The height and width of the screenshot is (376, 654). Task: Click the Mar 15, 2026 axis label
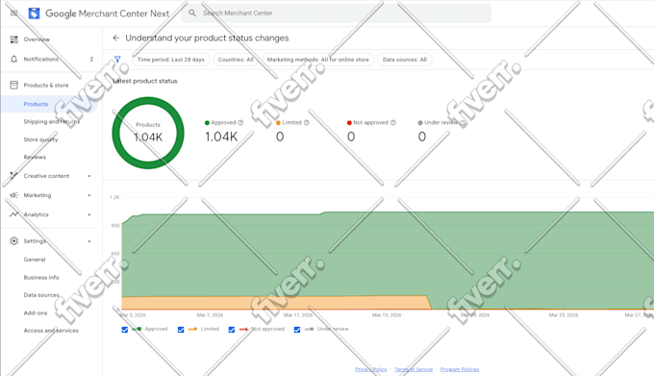tap(387, 315)
